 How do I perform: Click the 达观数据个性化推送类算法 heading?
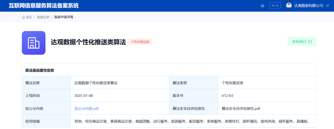(x=89, y=42)
